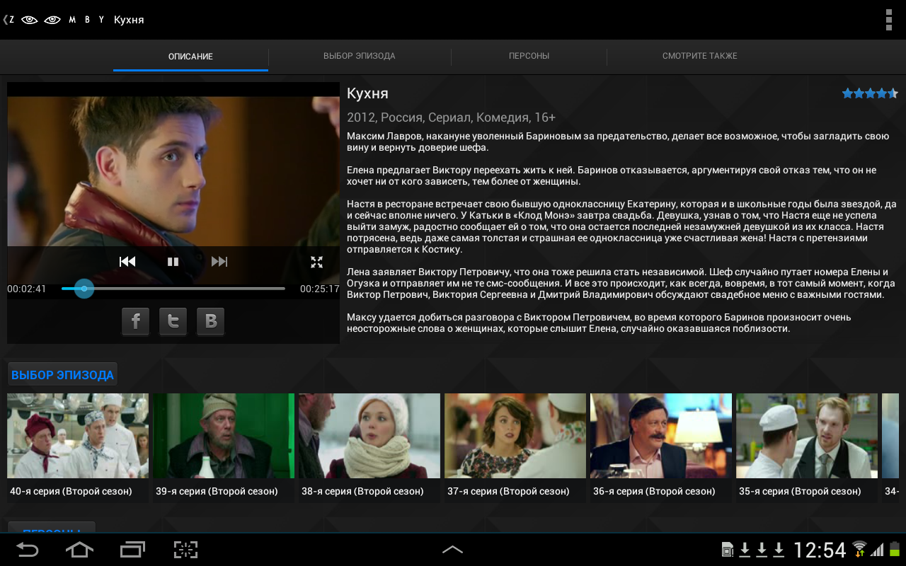Open the overflow menu in top bar
This screenshot has height=566, width=906.
pos(888,20)
